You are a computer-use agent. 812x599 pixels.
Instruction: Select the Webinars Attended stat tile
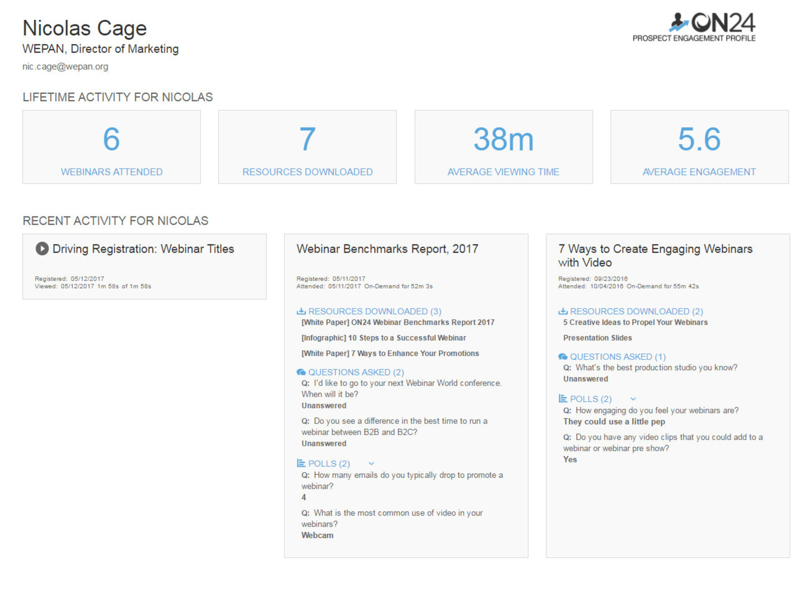click(112, 147)
